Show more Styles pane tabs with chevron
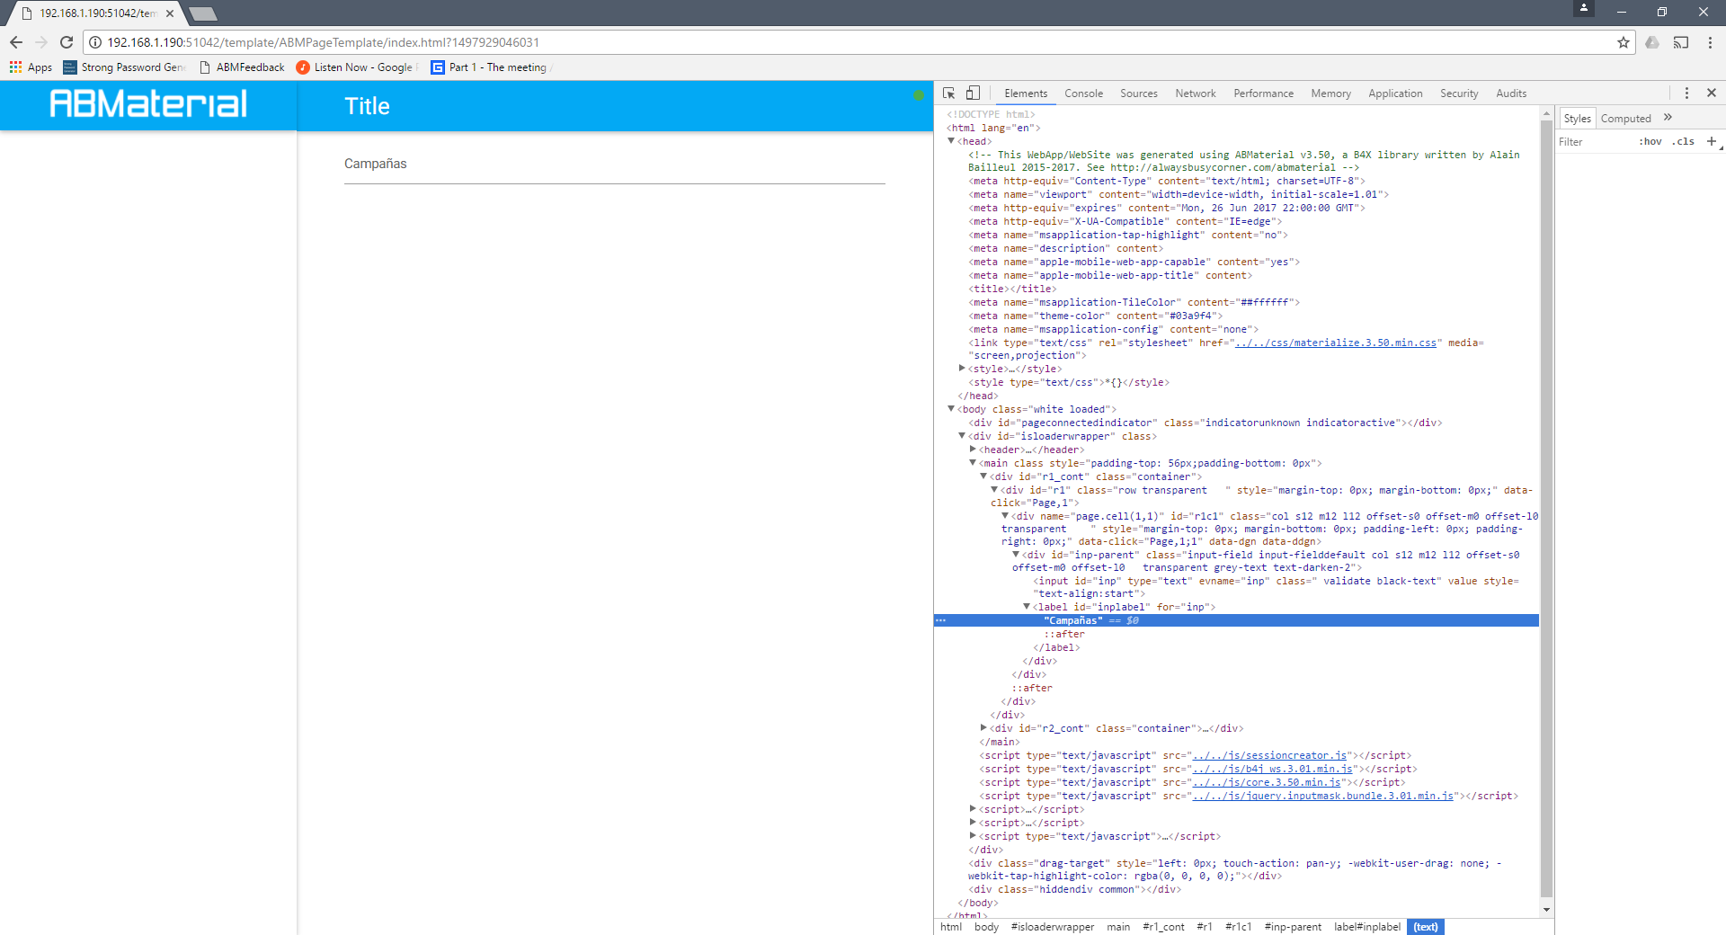Image resolution: width=1726 pixels, height=935 pixels. pos(1668,118)
